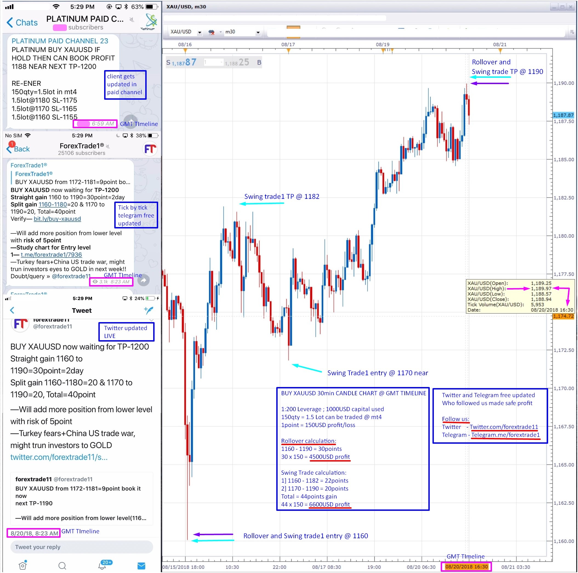578x573 pixels.
Task: Click the 08/17 orange timeline marker
Action: [x=288, y=51]
